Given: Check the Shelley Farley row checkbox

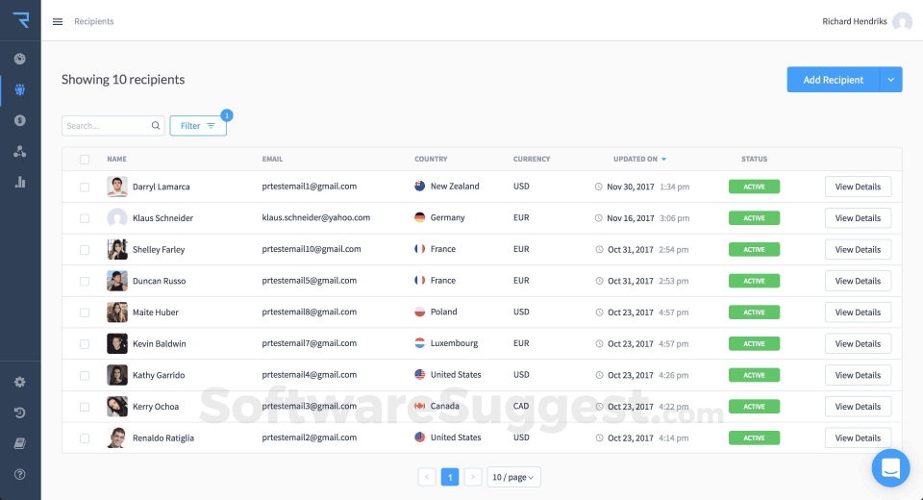Looking at the screenshot, I should pyautogui.click(x=85, y=250).
